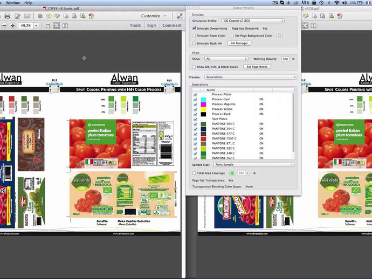Select the Fit One Full Page icon in CMYK+8 Spots
This screenshot has width=372, height=279.
(x=57, y=25)
